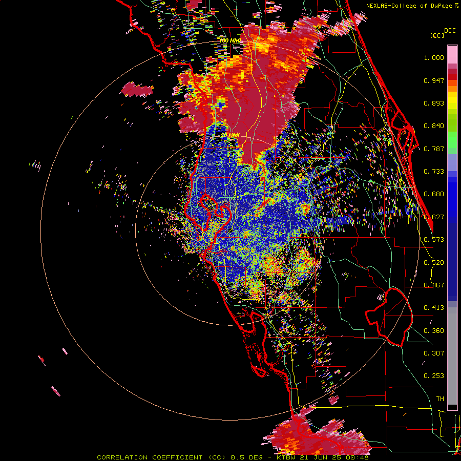Image resolution: width=461 pixels, height=461 pixels.
Task: Click the 0.733 color scale value
Action: pos(434,172)
